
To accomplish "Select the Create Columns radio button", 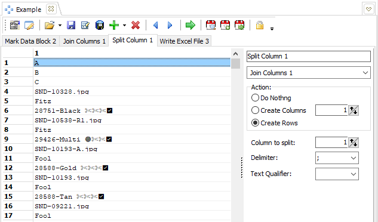I will (255, 110).
